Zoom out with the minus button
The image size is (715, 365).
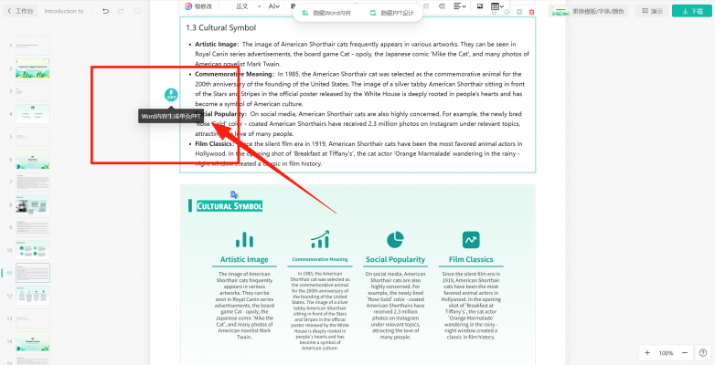coord(685,353)
